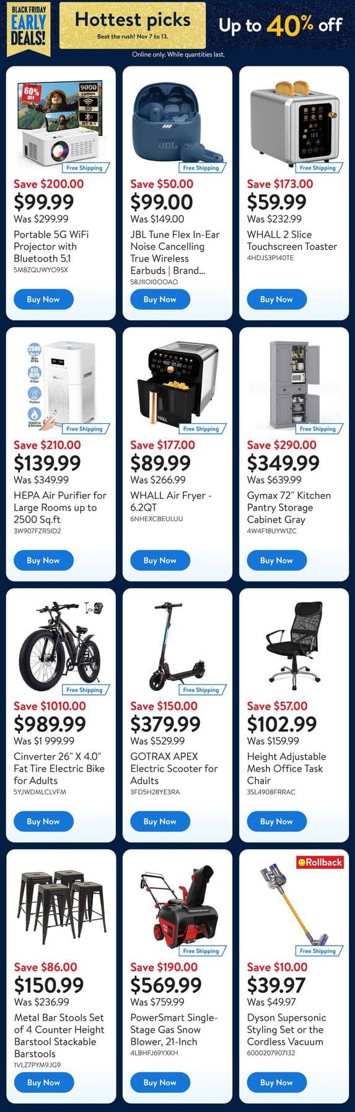Buy the Portable 5G WiFi Projector now
Image resolution: width=355 pixels, height=1112 pixels.
pos(43,299)
